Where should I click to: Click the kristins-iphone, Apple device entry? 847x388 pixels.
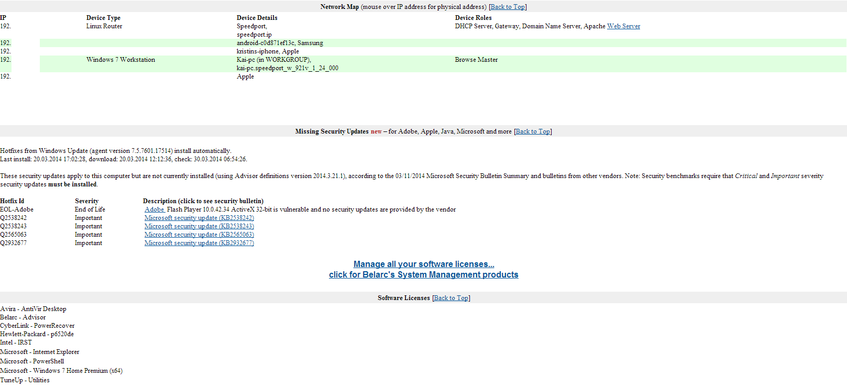[268, 51]
